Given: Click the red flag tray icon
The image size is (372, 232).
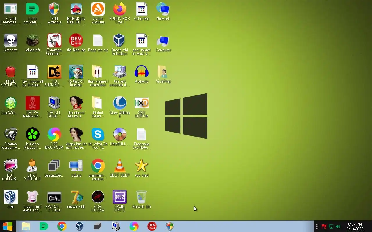Looking at the screenshot, I should pyautogui.click(x=324, y=226).
